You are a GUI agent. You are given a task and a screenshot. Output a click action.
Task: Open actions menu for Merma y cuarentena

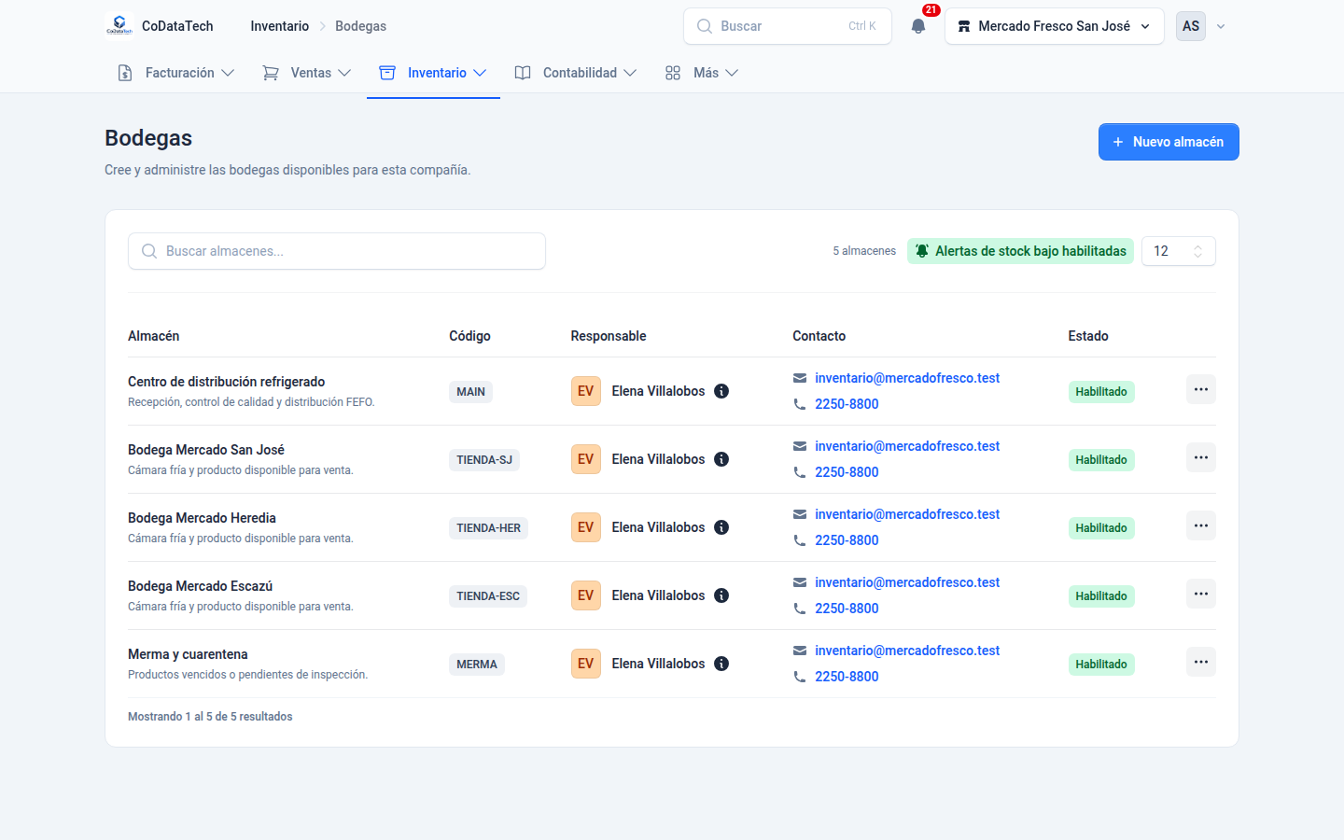[x=1201, y=663]
